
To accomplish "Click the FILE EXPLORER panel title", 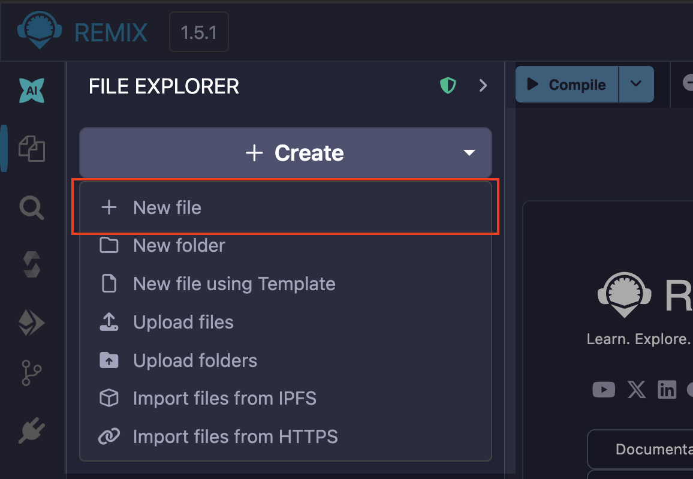I will coord(164,86).
